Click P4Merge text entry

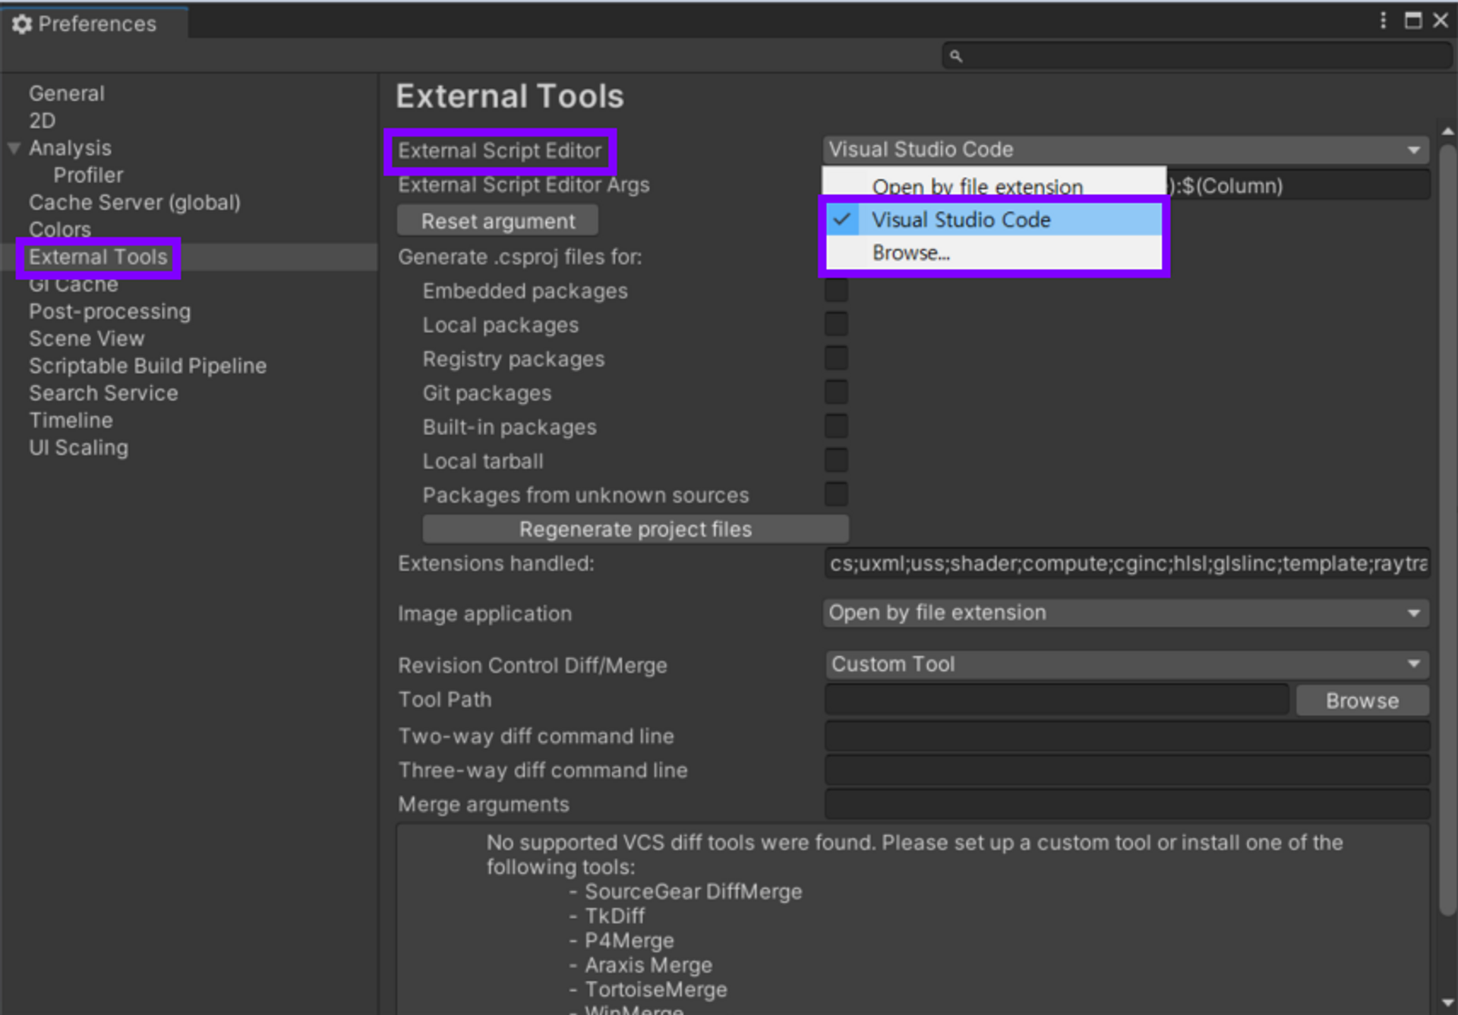click(x=630, y=941)
